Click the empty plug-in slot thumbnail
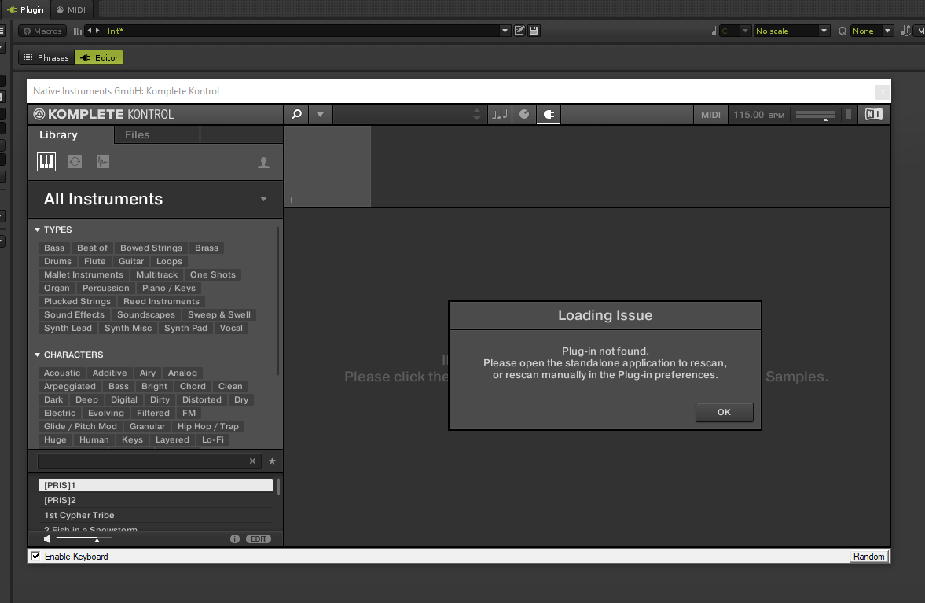Viewport: 925px width, 603px height. click(x=328, y=167)
